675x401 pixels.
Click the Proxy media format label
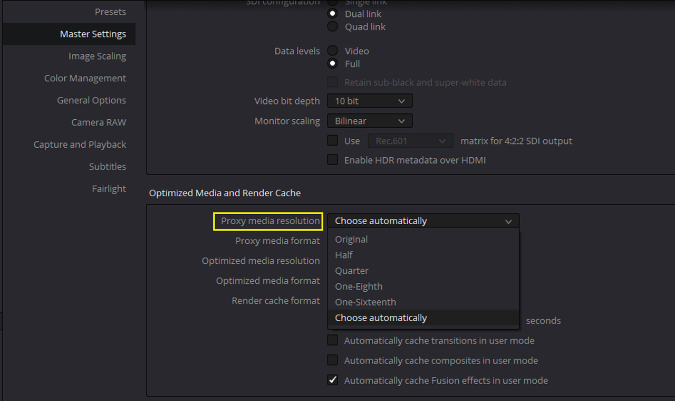pos(277,241)
